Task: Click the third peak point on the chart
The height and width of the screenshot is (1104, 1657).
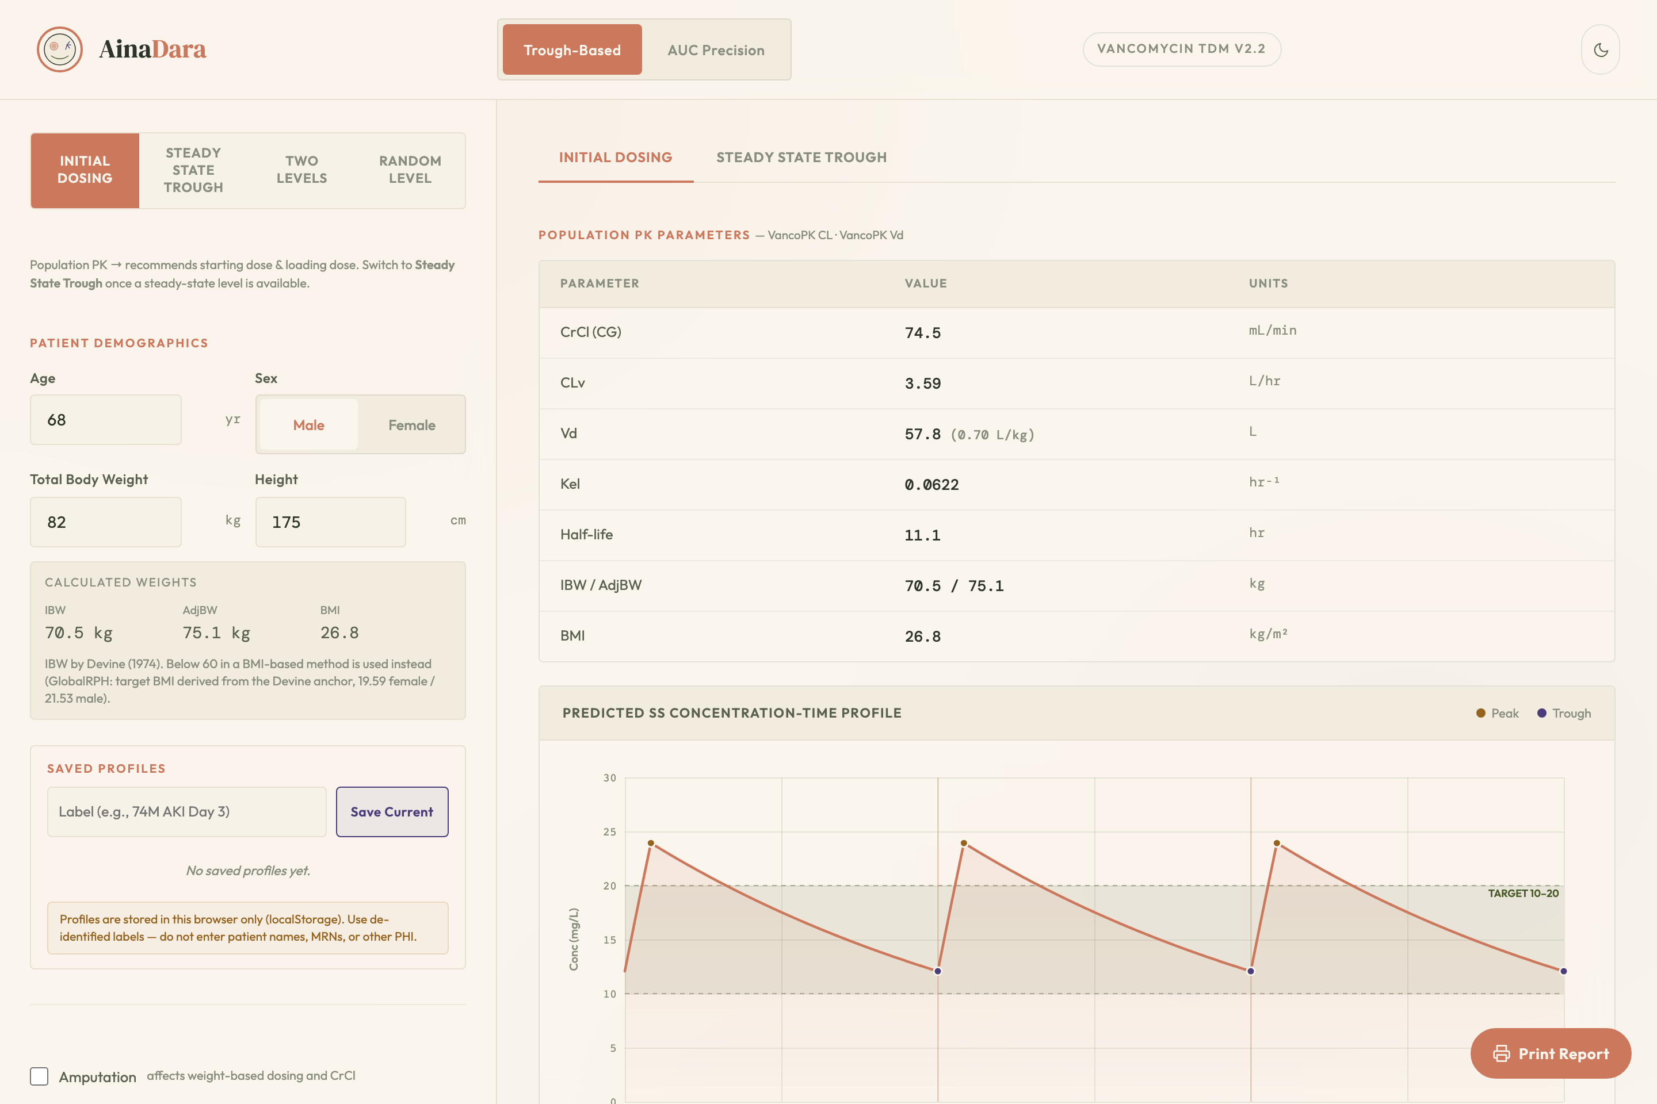Action: tap(1277, 843)
